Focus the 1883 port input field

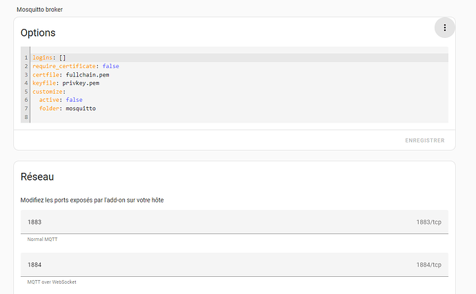[207, 222]
